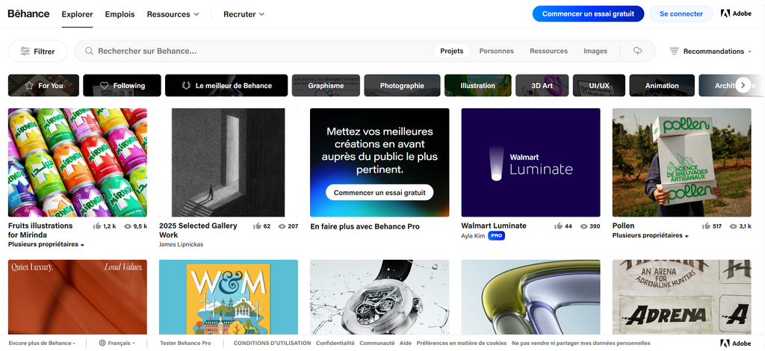This screenshot has width=765, height=351.
Task: Open Confidentialité footer link
Action: point(335,344)
